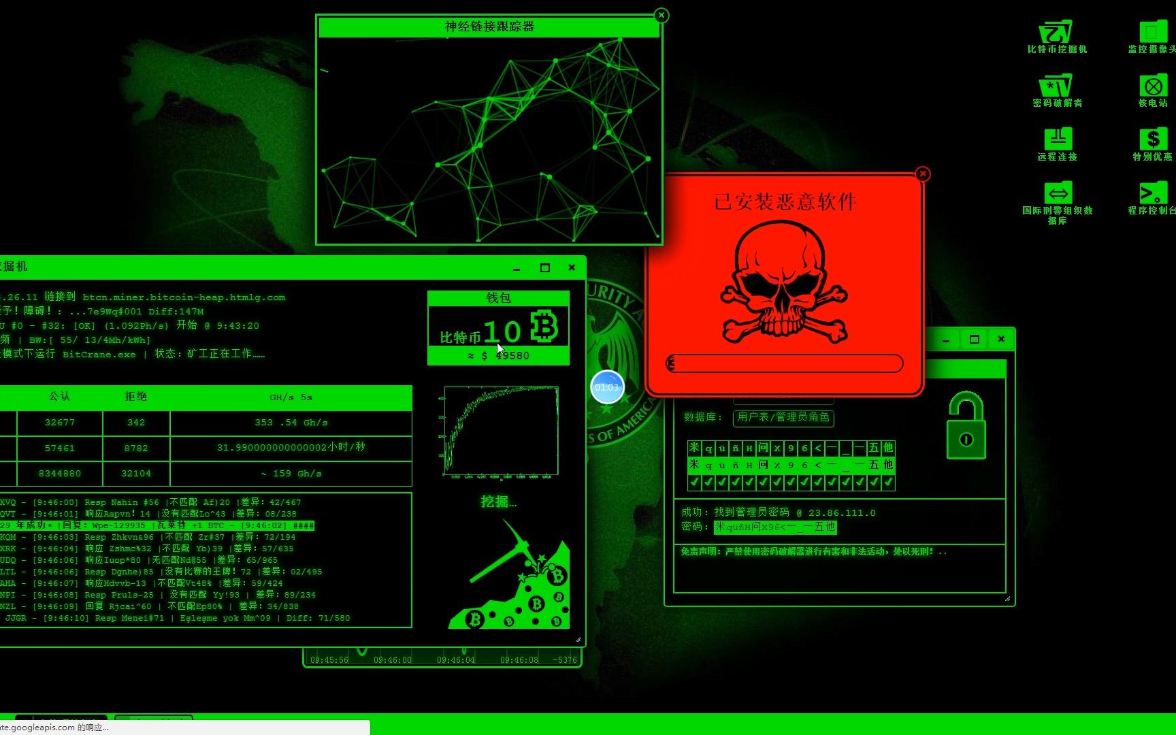Click the highlighted +1 BTC log line
Screen dimensions: 1176x735
coord(157,525)
